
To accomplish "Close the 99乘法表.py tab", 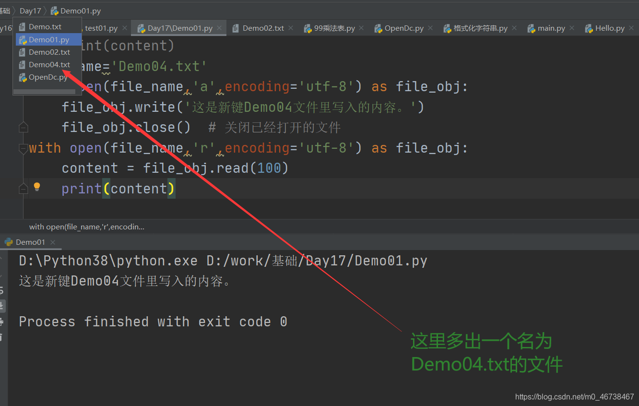I will pos(361,28).
